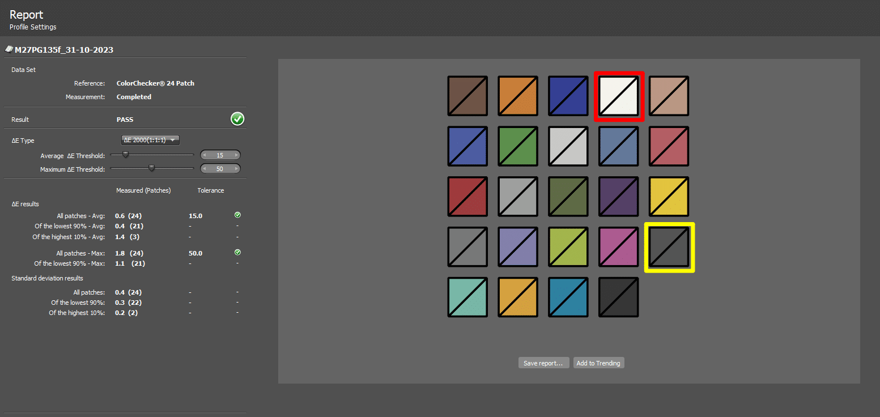The height and width of the screenshot is (417, 880).
Task: Click the Average ΔE Threshold slider handle
Action: (125, 155)
